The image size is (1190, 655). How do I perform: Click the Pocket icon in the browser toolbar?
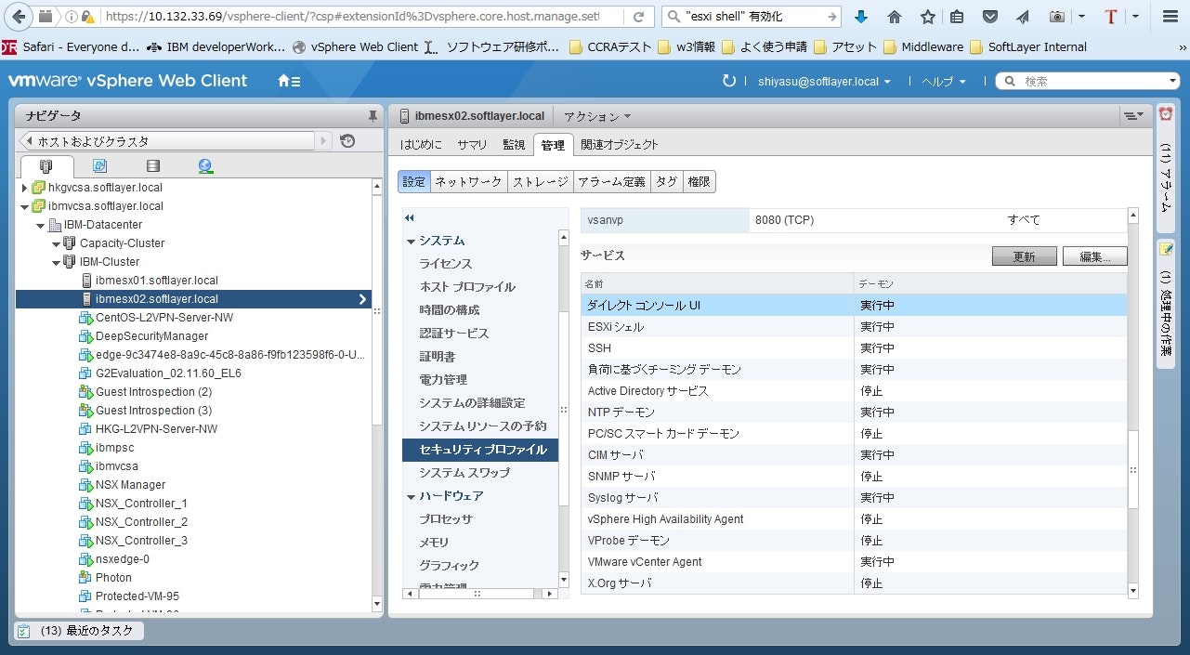point(990,17)
